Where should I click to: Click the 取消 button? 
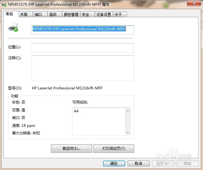[138, 163]
